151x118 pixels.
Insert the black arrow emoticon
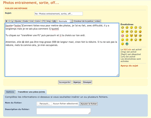140,40
